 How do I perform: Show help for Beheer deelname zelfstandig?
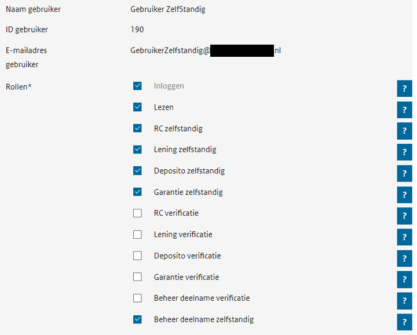click(x=404, y=322)
